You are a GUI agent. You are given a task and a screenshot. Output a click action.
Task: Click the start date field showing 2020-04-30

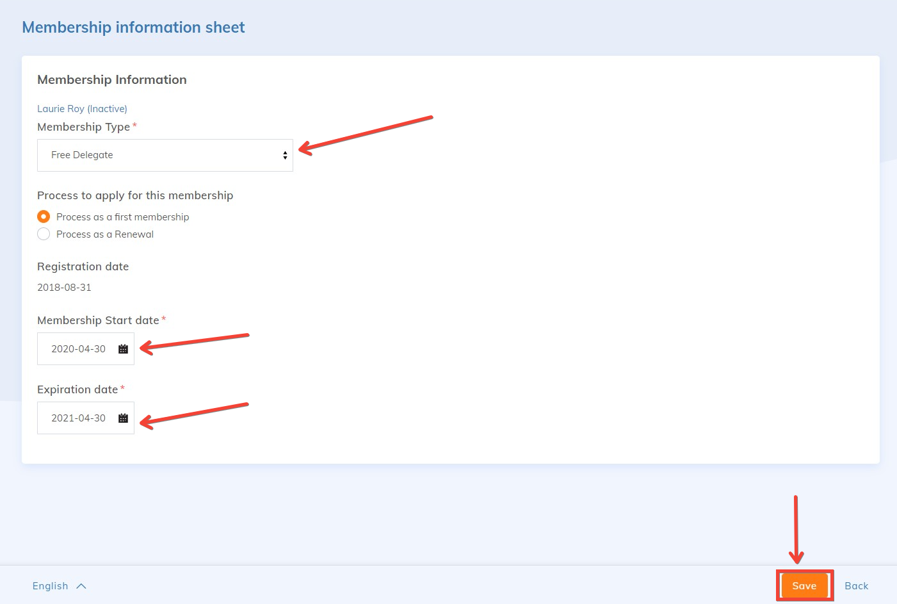tap(78, 349)
